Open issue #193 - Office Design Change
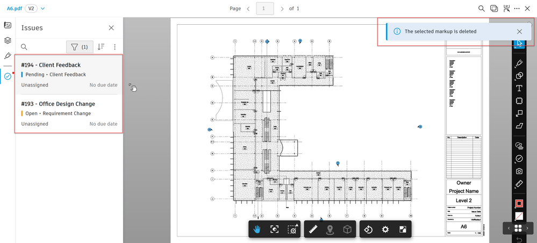The height and width of the screenshot is (243, 537). [x=69, y=113]
